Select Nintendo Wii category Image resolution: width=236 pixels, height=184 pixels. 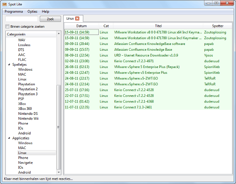point(28,118)
